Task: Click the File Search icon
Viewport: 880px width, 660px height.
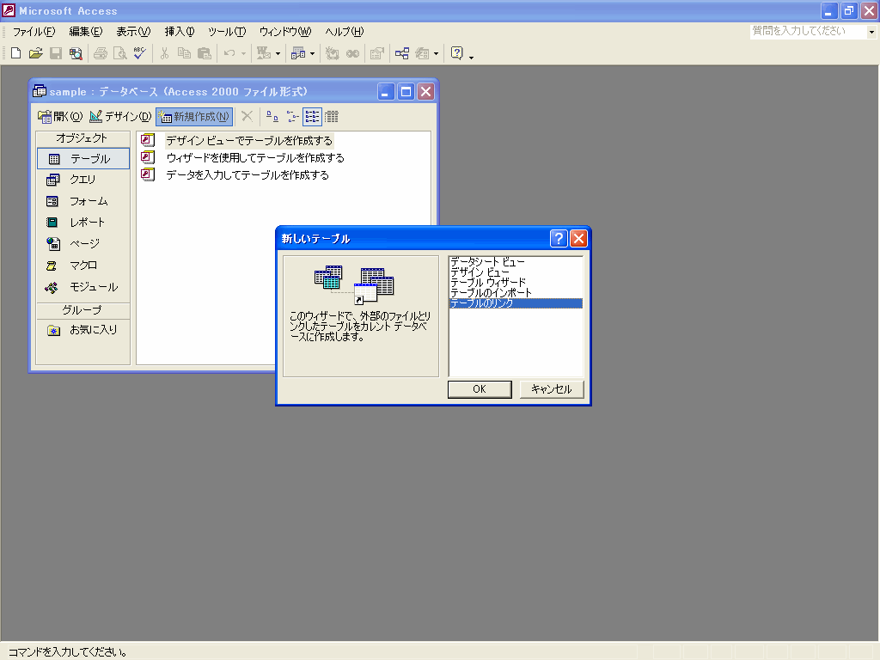Action: point(76,53)
